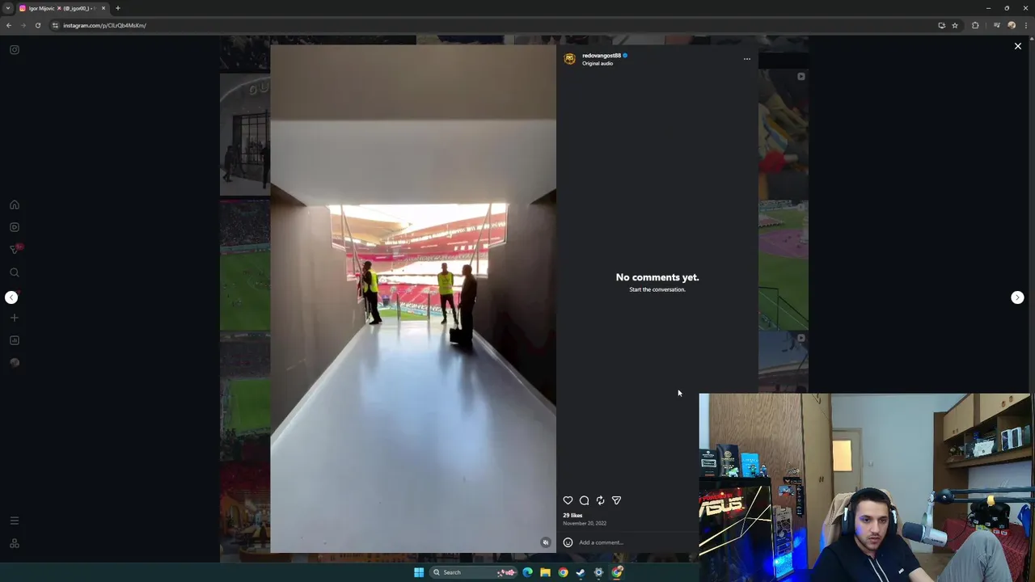This screenshot has width=1035, height=582.
Task: Open Chrome profile avatar
Action: pyautogui.click(x=1012, y=25)
